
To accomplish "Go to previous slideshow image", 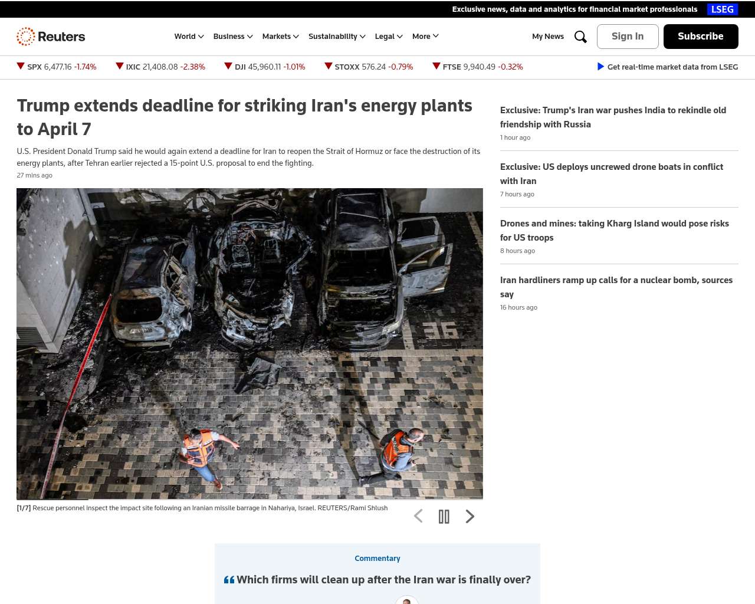I will coord(418,516).
